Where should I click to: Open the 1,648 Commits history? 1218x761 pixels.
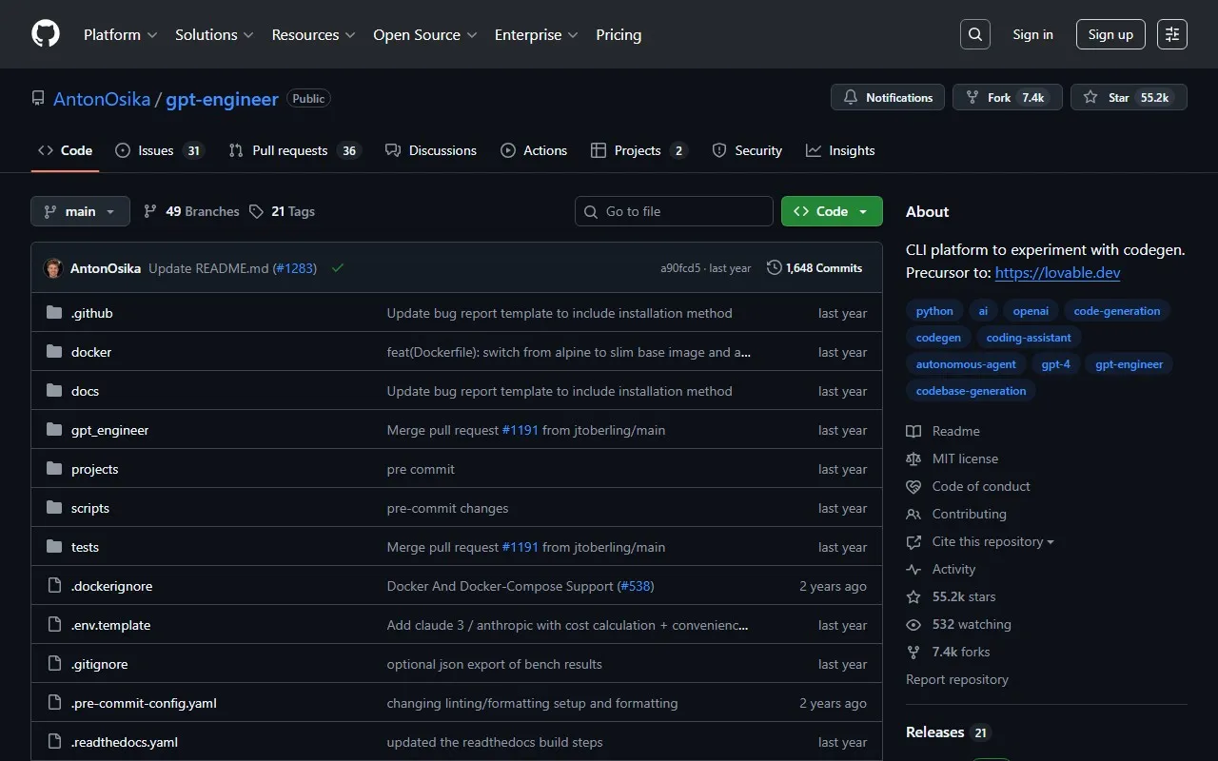[x=815, y=268]
